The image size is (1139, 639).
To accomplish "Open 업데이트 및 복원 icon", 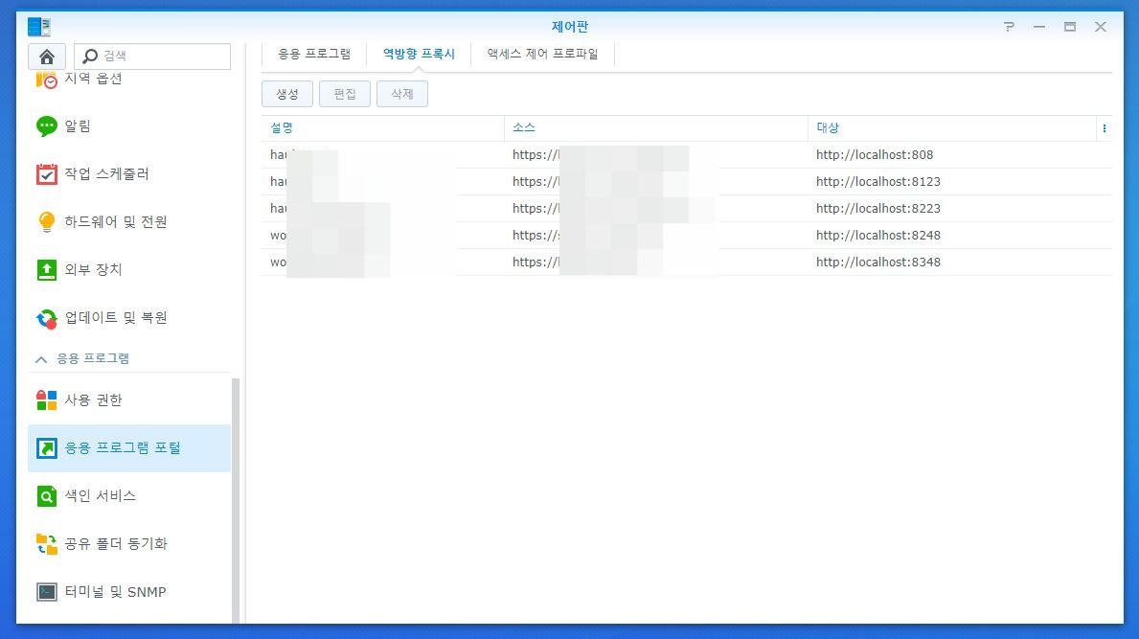I will coord(47,318).
